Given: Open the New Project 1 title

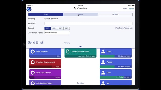Looking at the screenshot, I should point(42,52).
